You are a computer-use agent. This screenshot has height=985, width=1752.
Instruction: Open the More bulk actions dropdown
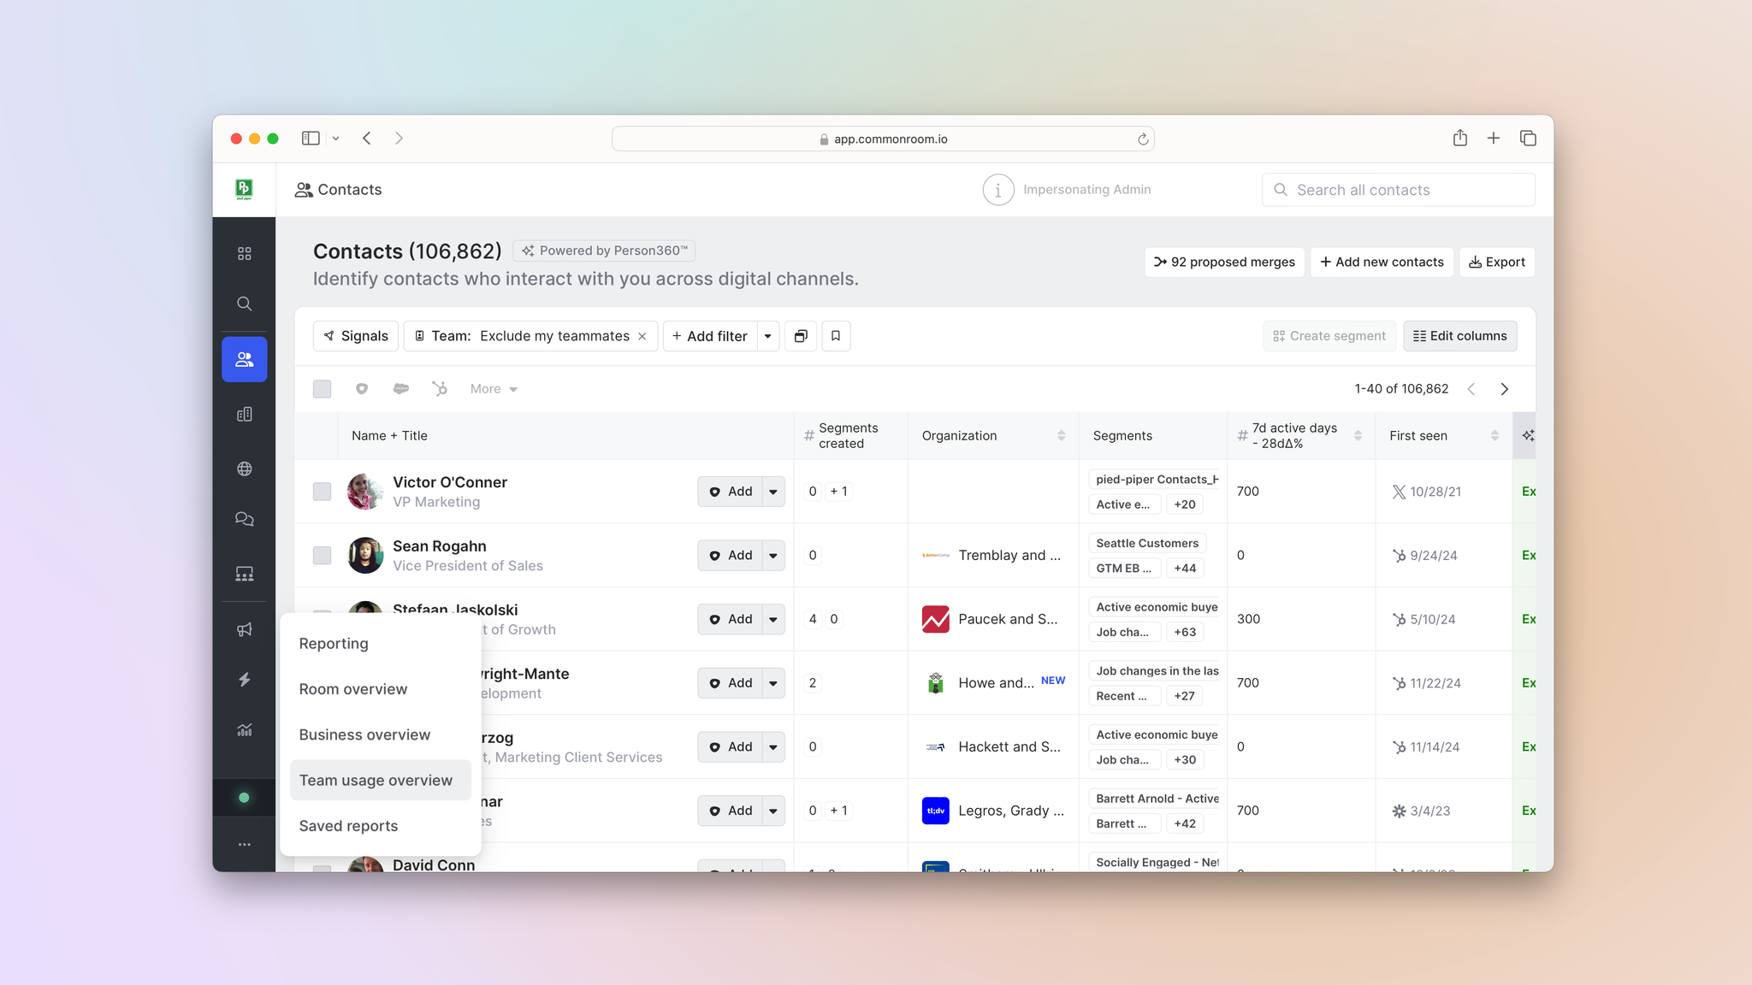[494, 389]
